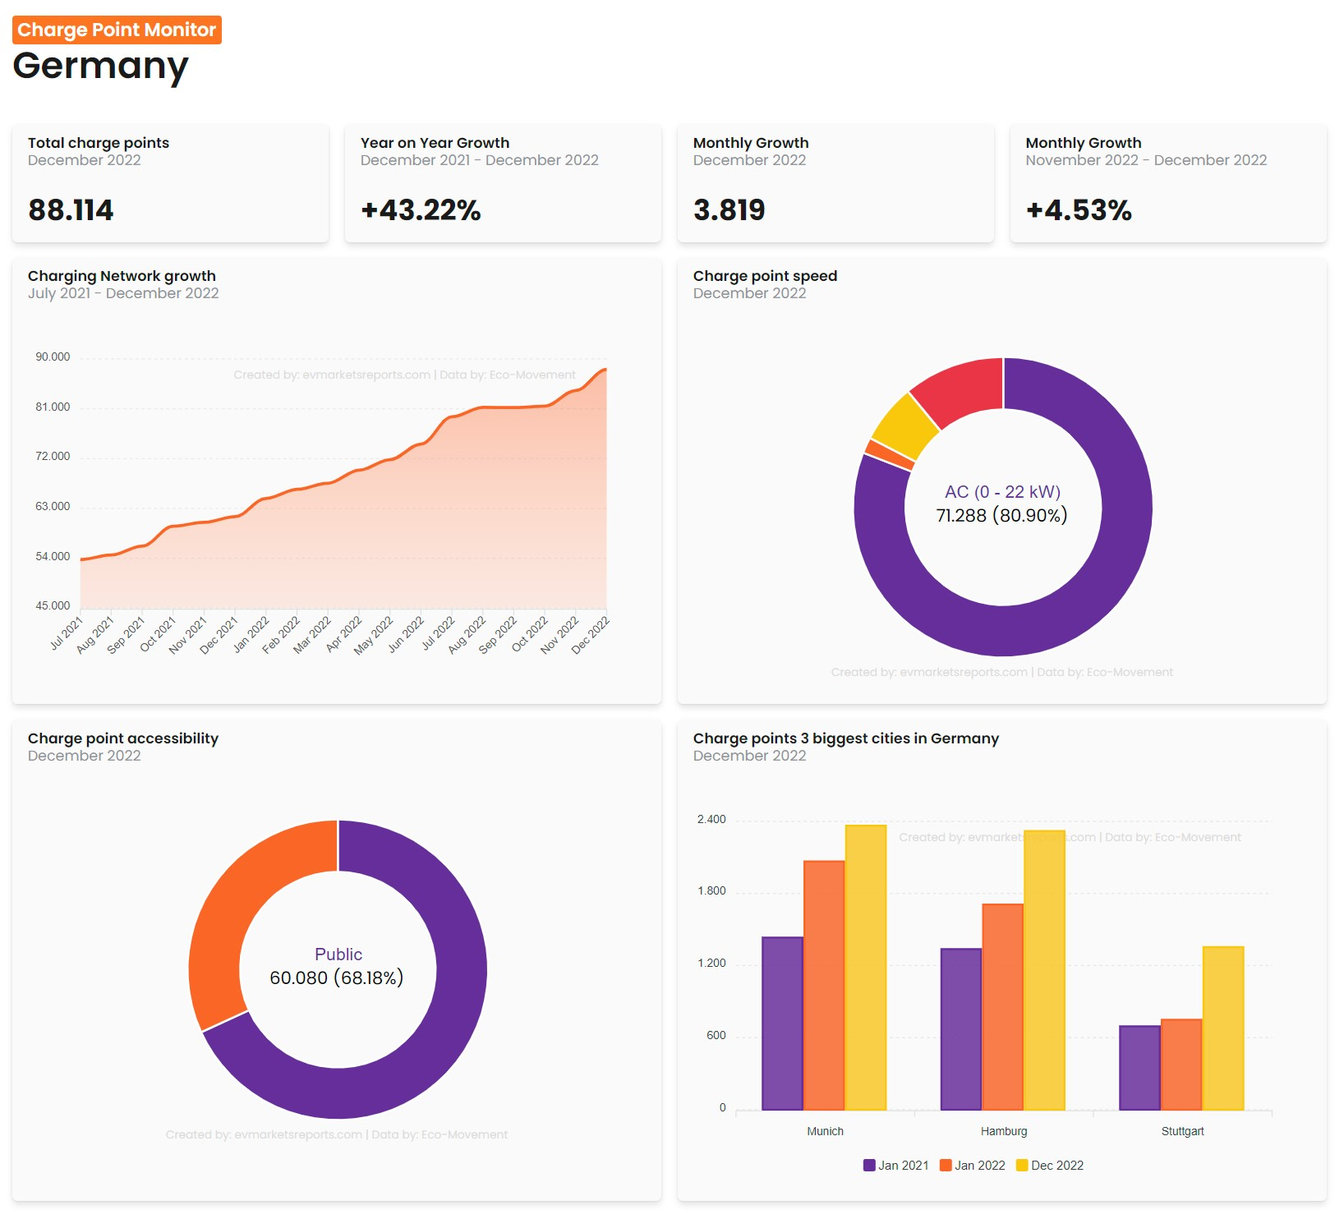Click the November 2022 - December 2022 subtitle

(1146, 160)
